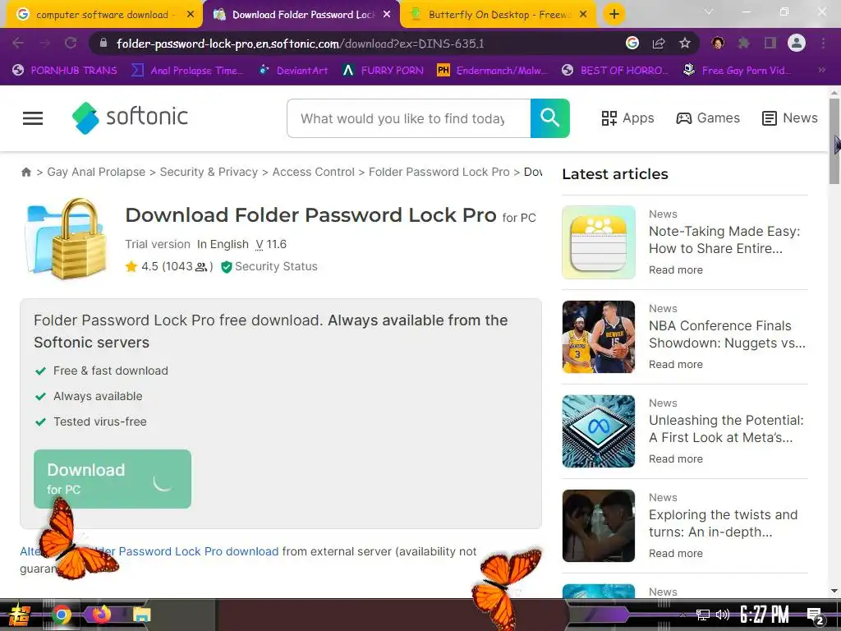Click the 6:27 PM taskbar clock
This screenshot has height=631, width=841.
[x=765, y=615]
